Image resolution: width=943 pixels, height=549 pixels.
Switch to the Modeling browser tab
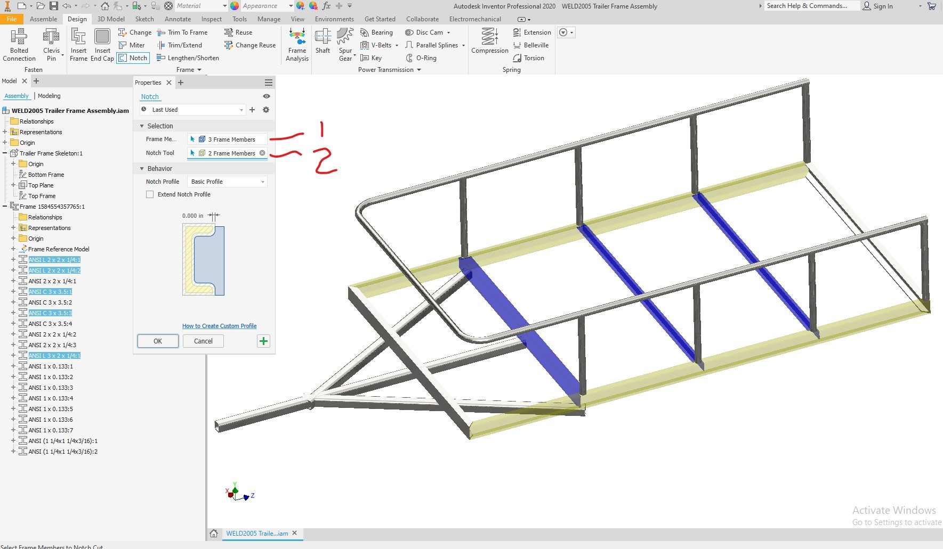tap(49, 96)
